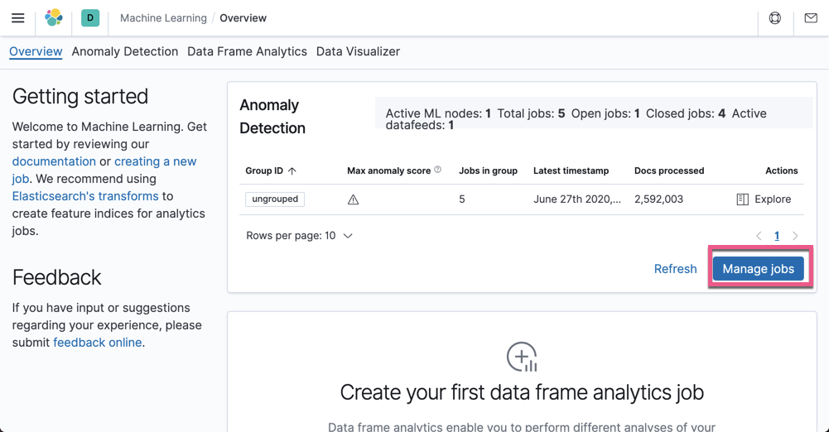The width and height of the screenshot is (829, 432).
Task: Click Create your first data frame analytics job heading
Action: [x=522, y=392]
